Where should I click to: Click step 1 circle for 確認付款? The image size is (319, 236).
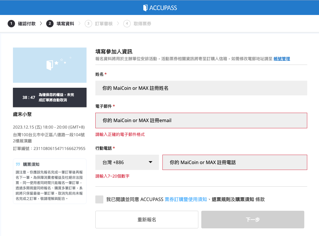click(x=11, y=24)
